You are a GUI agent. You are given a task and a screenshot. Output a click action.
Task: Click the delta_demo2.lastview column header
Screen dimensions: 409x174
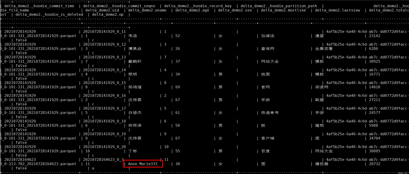coord(337,10)
